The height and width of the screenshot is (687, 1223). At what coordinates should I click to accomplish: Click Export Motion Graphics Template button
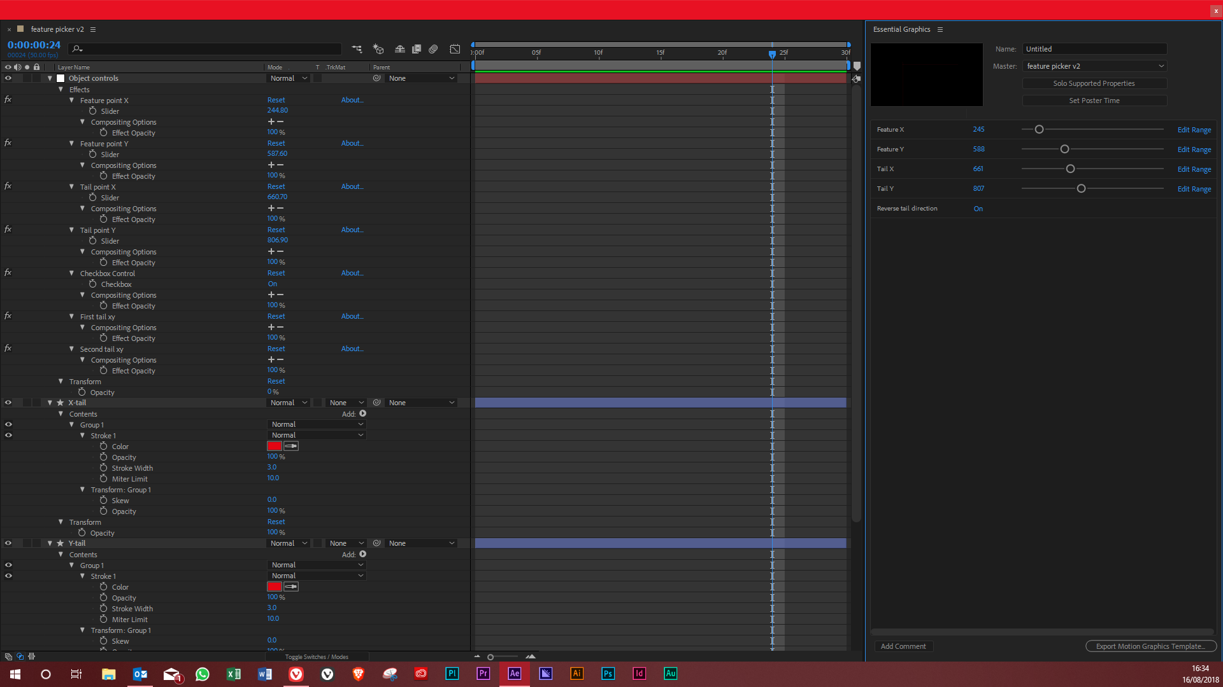pos(1150,646)
